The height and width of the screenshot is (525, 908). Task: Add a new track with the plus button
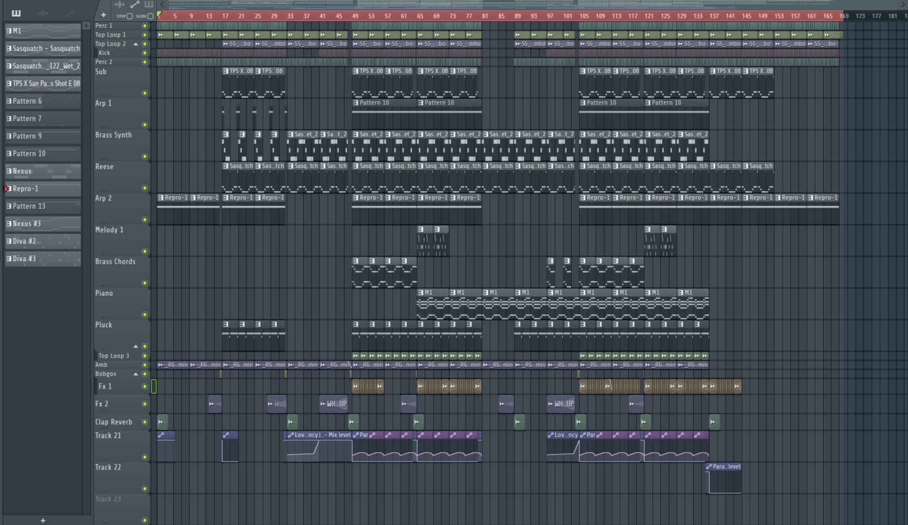(x=103, y=15)
